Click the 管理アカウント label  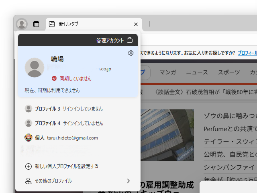click(110, 40)
